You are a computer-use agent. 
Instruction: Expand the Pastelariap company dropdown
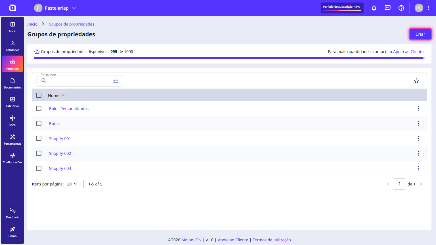point(55,8)
